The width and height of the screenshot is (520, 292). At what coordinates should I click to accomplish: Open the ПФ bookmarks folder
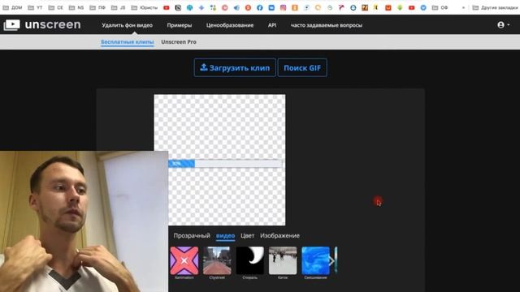[x=97, y=7]
